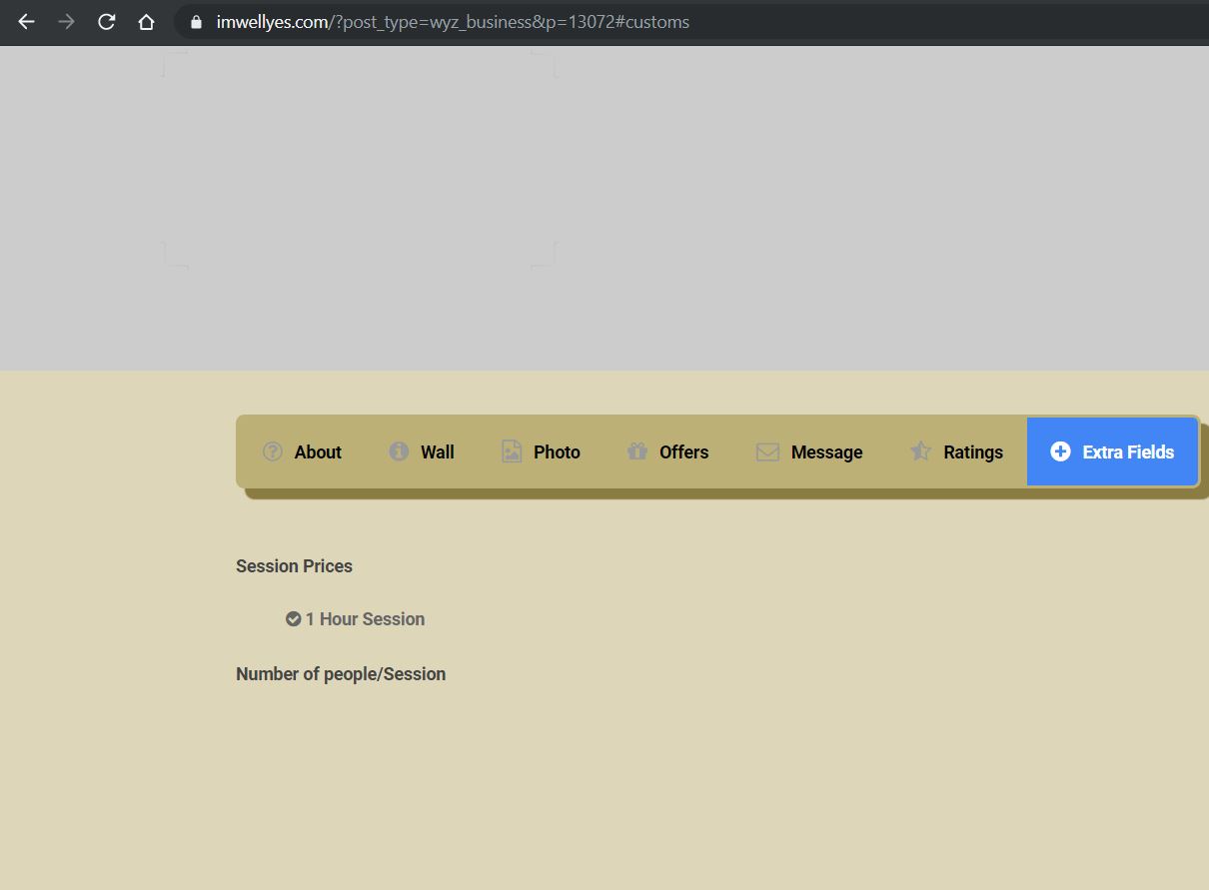Select the Extra Fields tab

tap(1112, 452)
